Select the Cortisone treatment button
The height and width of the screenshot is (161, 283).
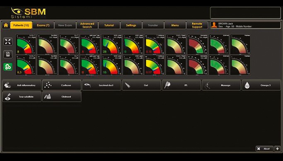(62, 85)
